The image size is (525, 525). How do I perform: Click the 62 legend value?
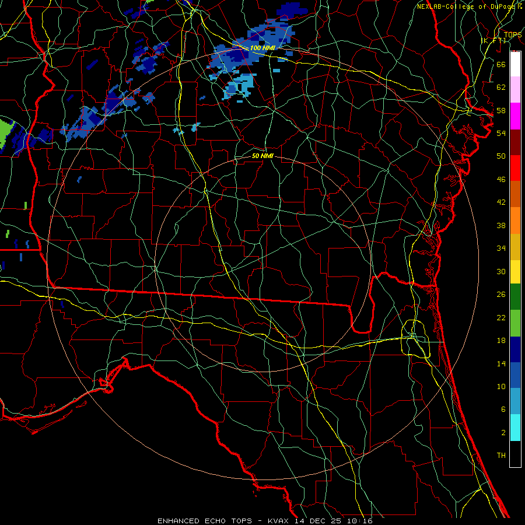point(501,87)
